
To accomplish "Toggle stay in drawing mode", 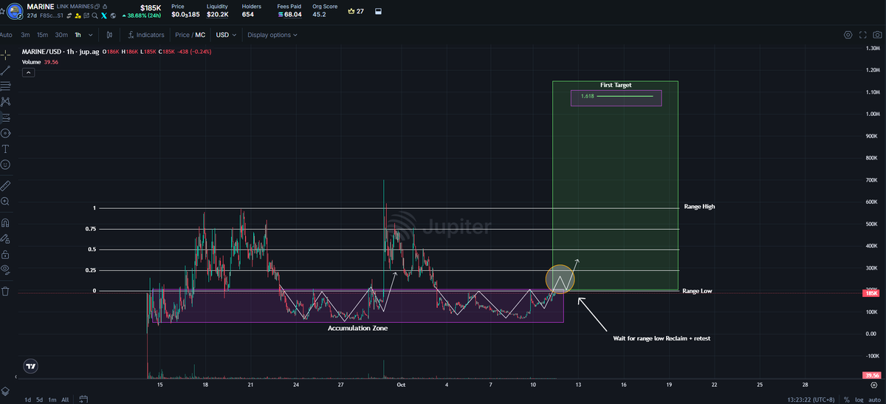I will tap(6, 239).
